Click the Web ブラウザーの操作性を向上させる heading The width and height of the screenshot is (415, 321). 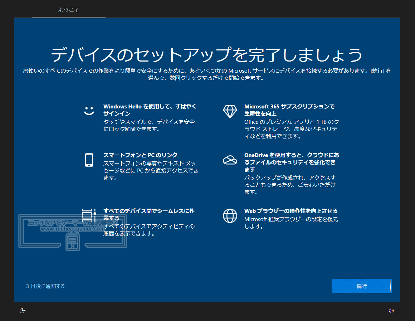tap(291, 211)
